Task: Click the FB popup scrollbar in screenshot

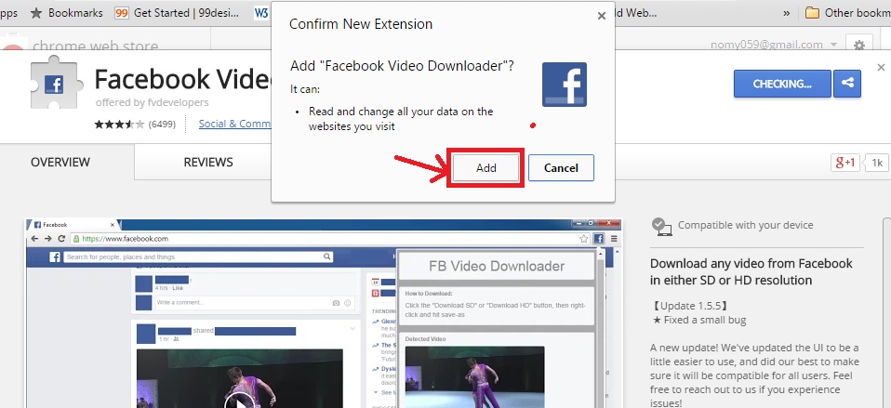Action: 600,329
